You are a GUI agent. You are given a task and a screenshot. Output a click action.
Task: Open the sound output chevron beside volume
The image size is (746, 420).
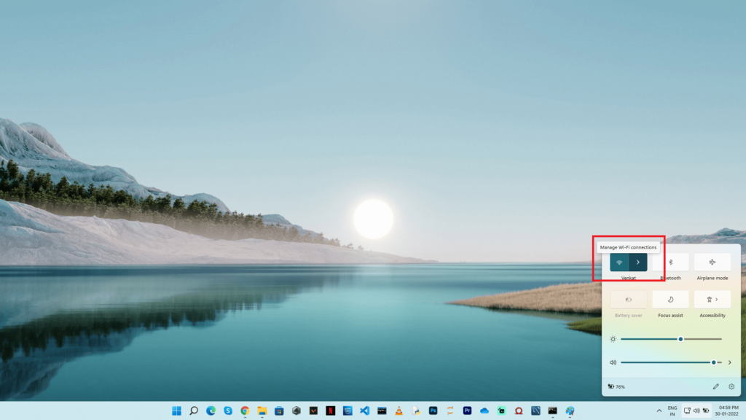(x=730, y=362)
